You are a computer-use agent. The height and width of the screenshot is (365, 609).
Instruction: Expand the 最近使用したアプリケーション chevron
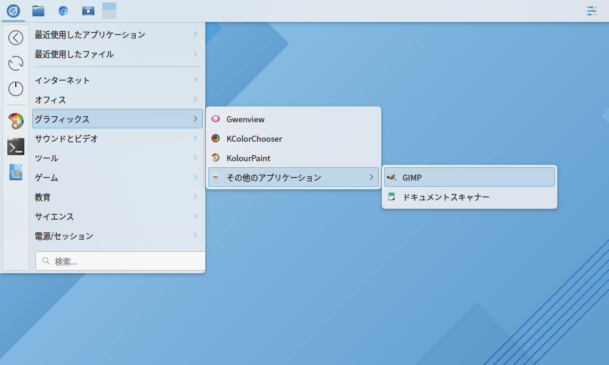pyautogui.click(x=195, y=34)
